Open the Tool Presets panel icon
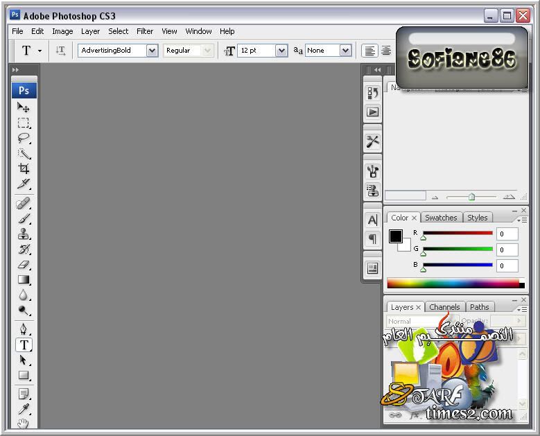 [x=373, y=141]
